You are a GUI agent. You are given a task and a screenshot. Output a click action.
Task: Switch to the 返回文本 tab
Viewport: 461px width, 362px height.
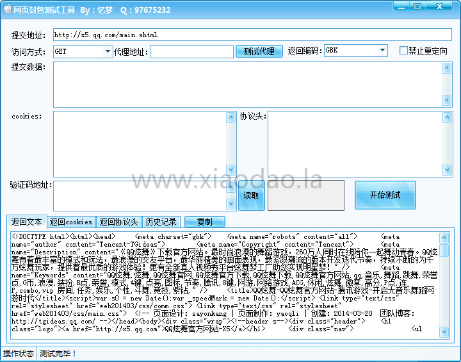pos(26,222)
